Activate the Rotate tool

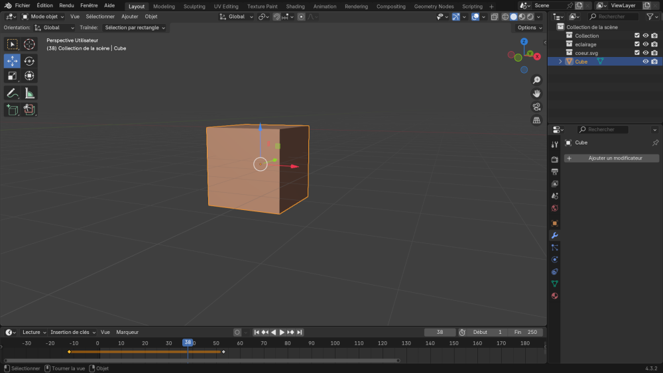pos(29,61)
